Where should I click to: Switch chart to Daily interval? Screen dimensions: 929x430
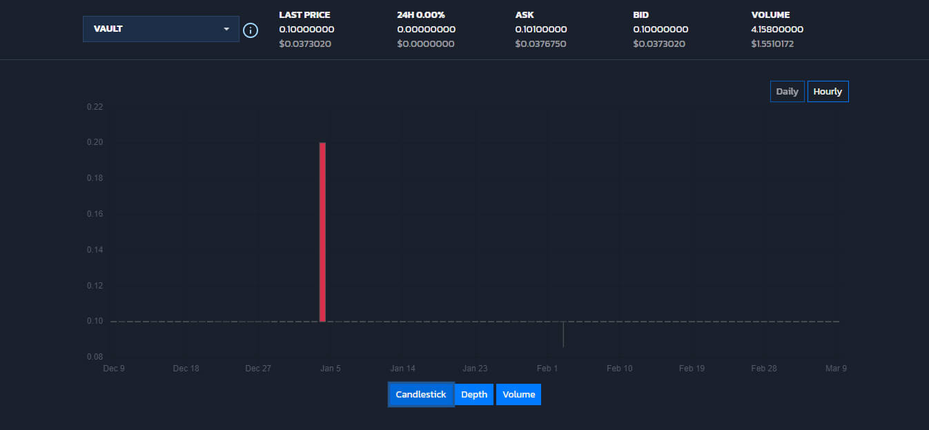[x=787, y=91]
